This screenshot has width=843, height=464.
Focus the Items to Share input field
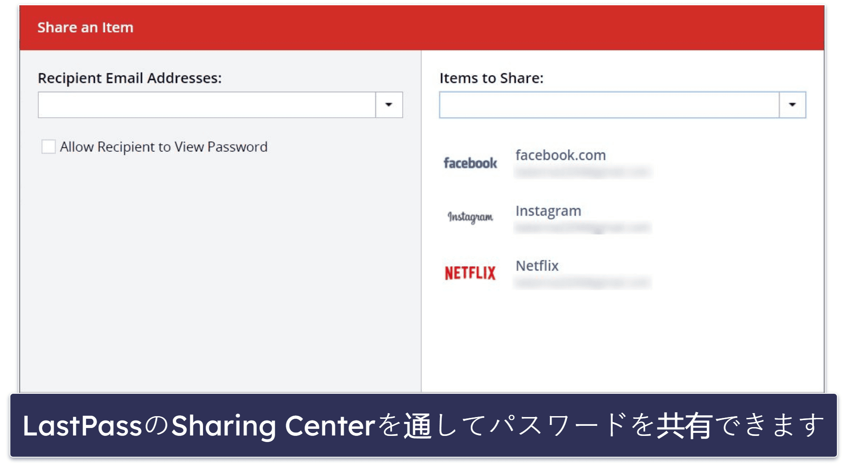tap(609, 104)
